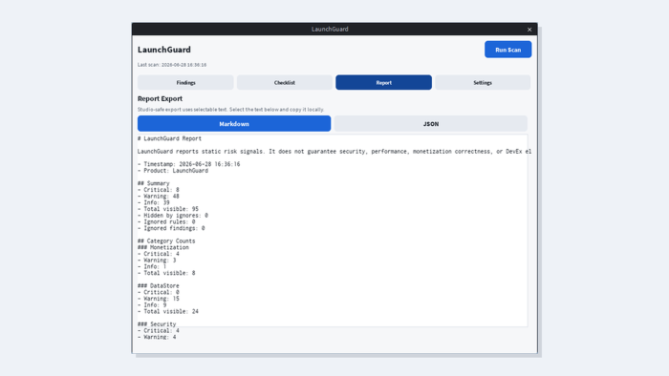Click the '### Monetization' heading
The width and height of the screenshot is (669, 376).
tap(163, 247)
